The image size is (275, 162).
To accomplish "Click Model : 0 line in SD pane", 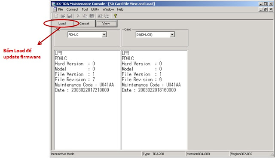I will (x=75, y=69).
